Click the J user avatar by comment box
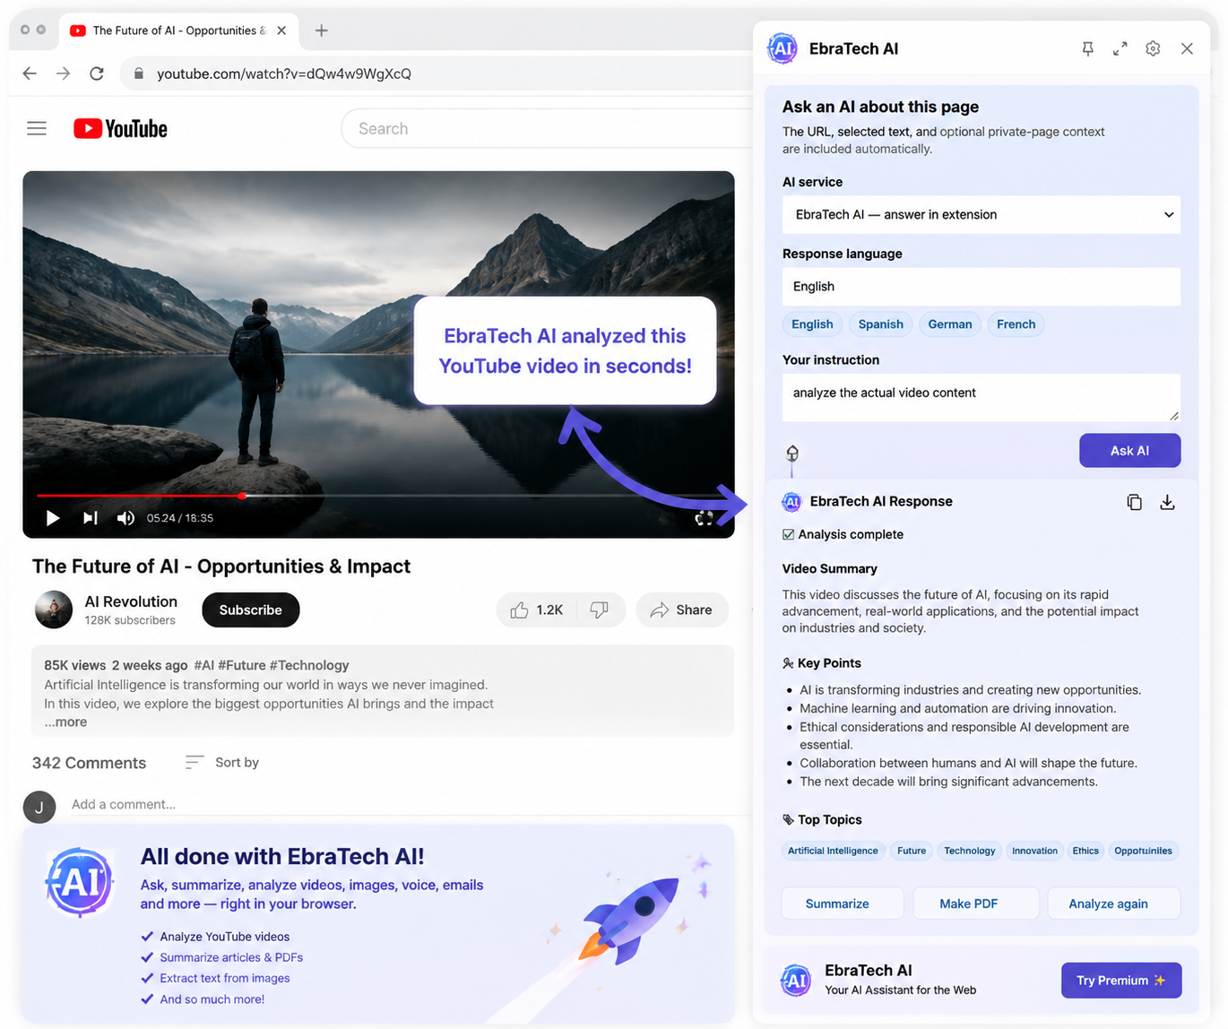Viewport: 1228px width, 1029px height. [x=39, y=808]
